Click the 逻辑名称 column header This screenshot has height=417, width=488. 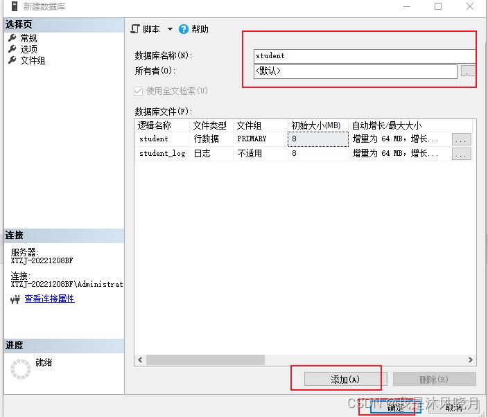point(162,125)
